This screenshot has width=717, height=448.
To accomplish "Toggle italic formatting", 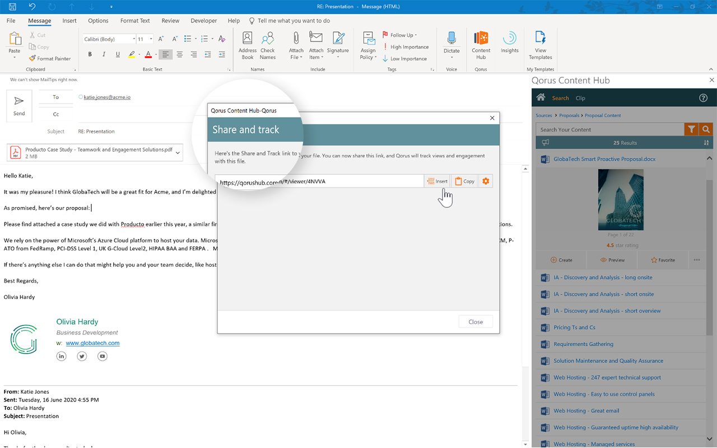I will coord(104,54).
